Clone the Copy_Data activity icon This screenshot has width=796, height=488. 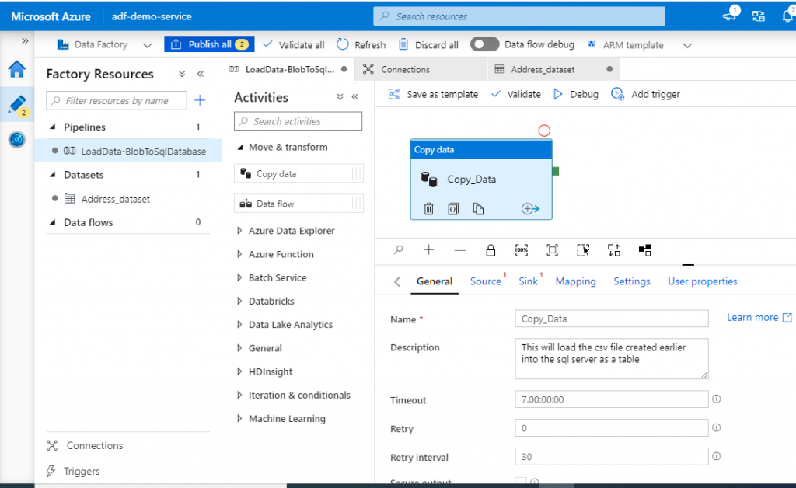(478, 208)
